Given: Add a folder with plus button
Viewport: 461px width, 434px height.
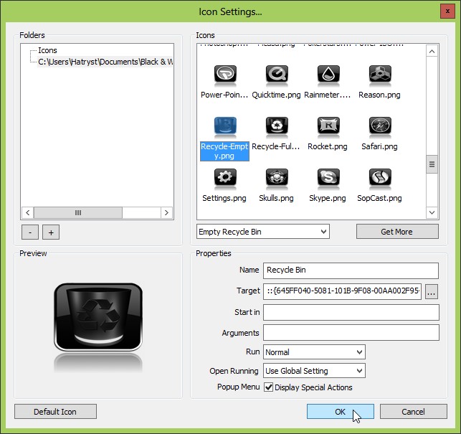Looking at the screenshot, I should pos(51,232).
